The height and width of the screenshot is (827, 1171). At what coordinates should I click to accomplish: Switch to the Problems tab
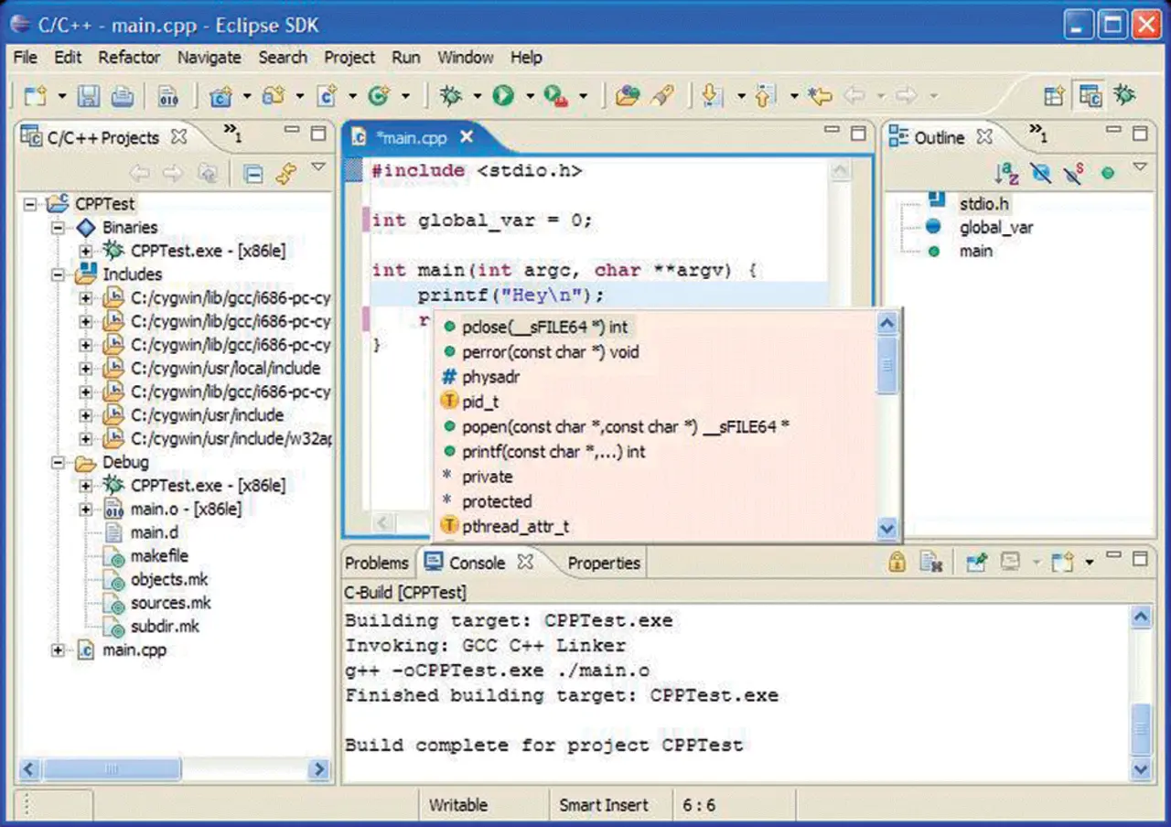pyautogui.click(x=376, y=563)
